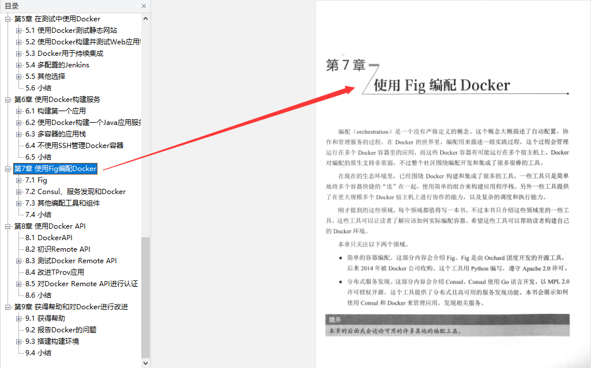Screen dimensions: 591x368
Task: Open bookmark 5.4 多配置的Jenkins
Action: [x=57, y=65]
